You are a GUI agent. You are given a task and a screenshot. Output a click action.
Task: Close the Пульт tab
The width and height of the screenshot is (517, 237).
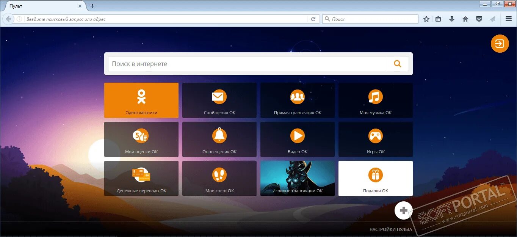(x=80, y=6)
